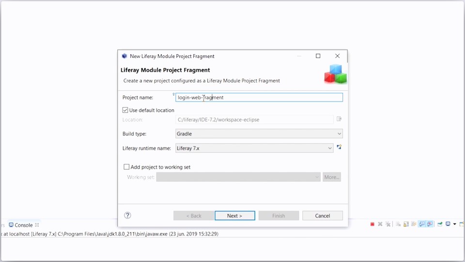Open the Display Selected Console dropdown arrow
The width and height of the screenshot is (465, 262).
pyautogui.click(x=455, y=224)
